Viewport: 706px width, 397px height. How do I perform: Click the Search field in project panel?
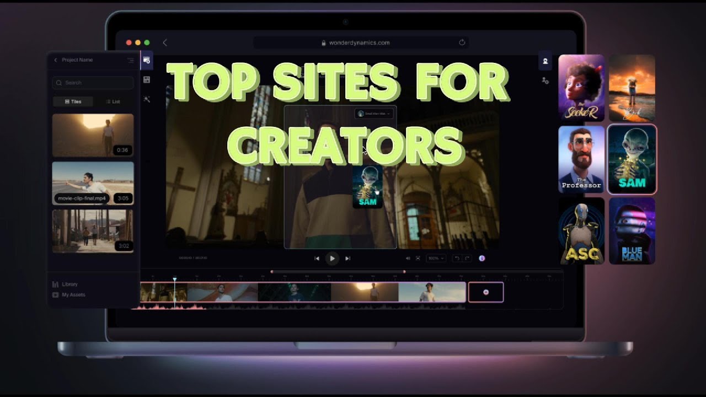tap(93, 83)
